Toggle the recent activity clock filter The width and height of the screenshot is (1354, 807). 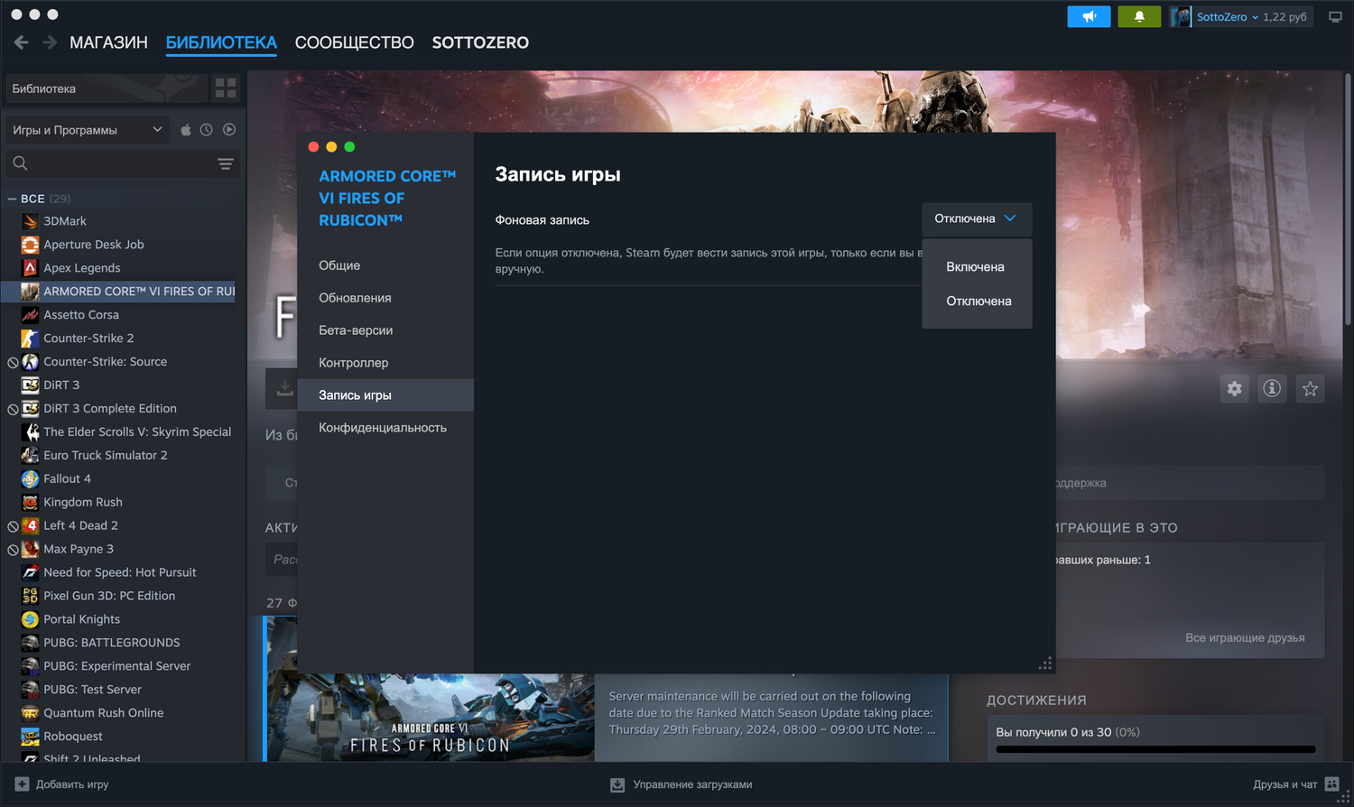207,130
